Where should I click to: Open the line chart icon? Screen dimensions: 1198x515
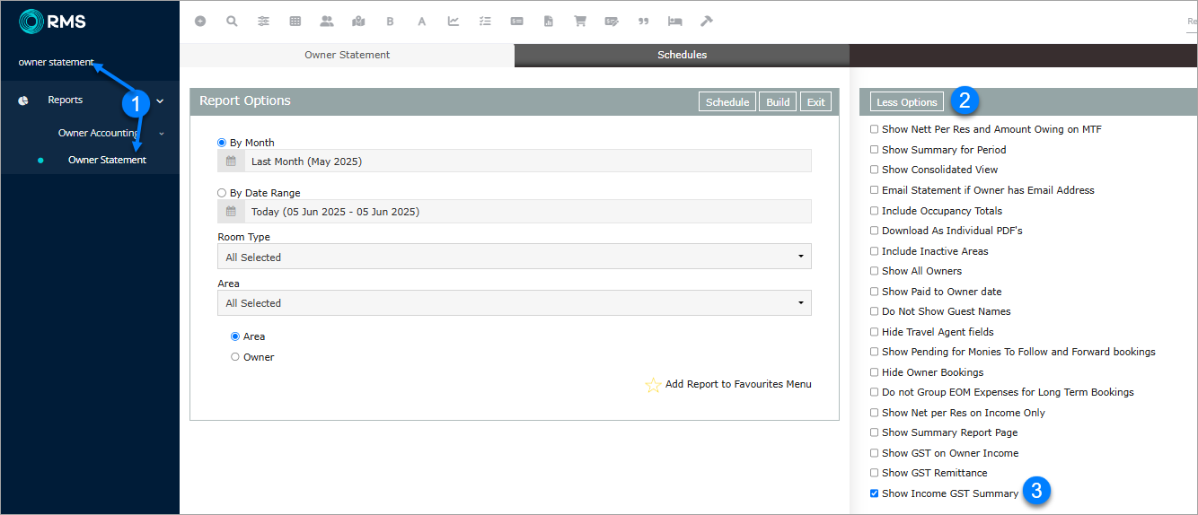(x=454, y=22)
